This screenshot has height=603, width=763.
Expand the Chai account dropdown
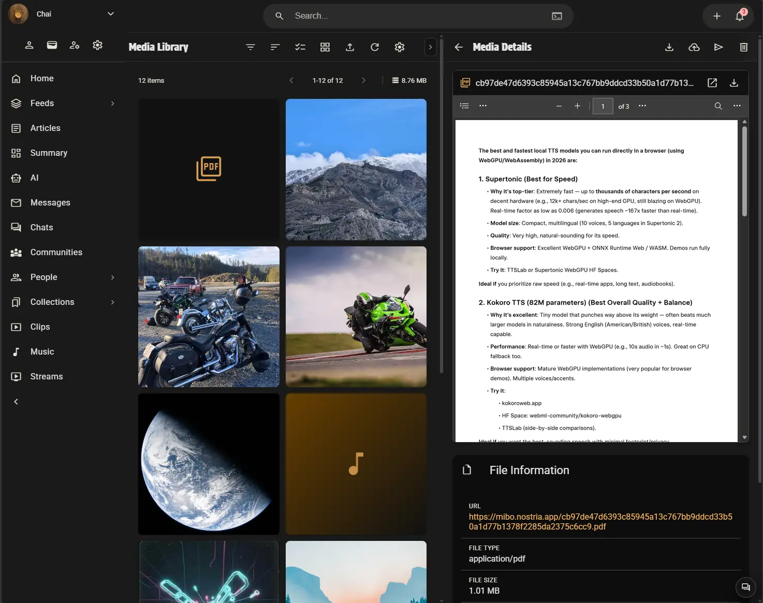(110, 14)
